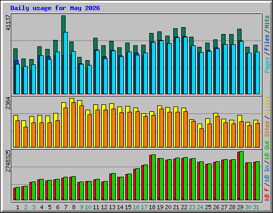Viewport: 273px width, 213px height.
Task: Click the day 10 axis label
Action: [88, 207]
